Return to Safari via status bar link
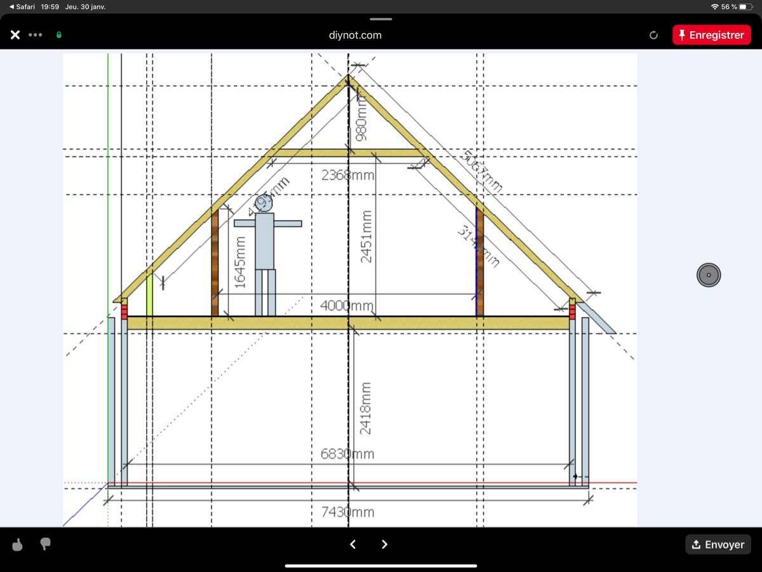Screen dimensions: 762x572 click(22, 6)
